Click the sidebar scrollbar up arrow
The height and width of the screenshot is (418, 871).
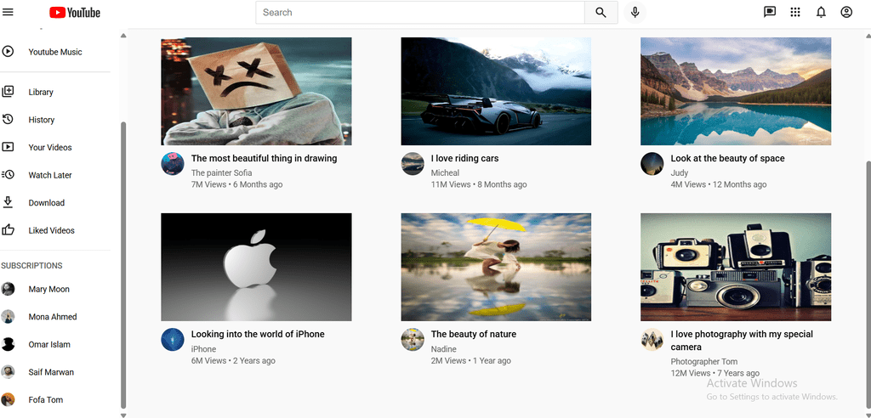[x=123, y=36]
